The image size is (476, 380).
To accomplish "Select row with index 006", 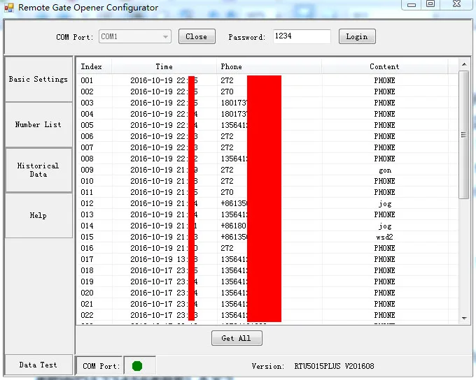I will coord(267,136).
